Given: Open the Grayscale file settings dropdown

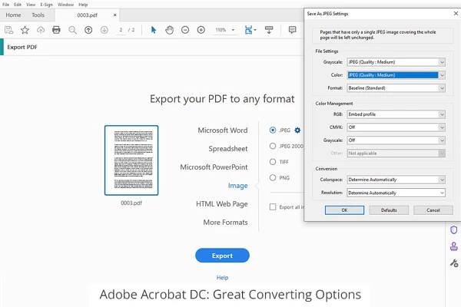Looking at the screenshot, I should pyautogui.click(x=396, y=62).
